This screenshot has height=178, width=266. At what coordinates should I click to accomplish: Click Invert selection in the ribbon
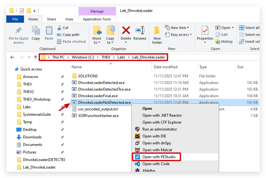tap(249, 42)
